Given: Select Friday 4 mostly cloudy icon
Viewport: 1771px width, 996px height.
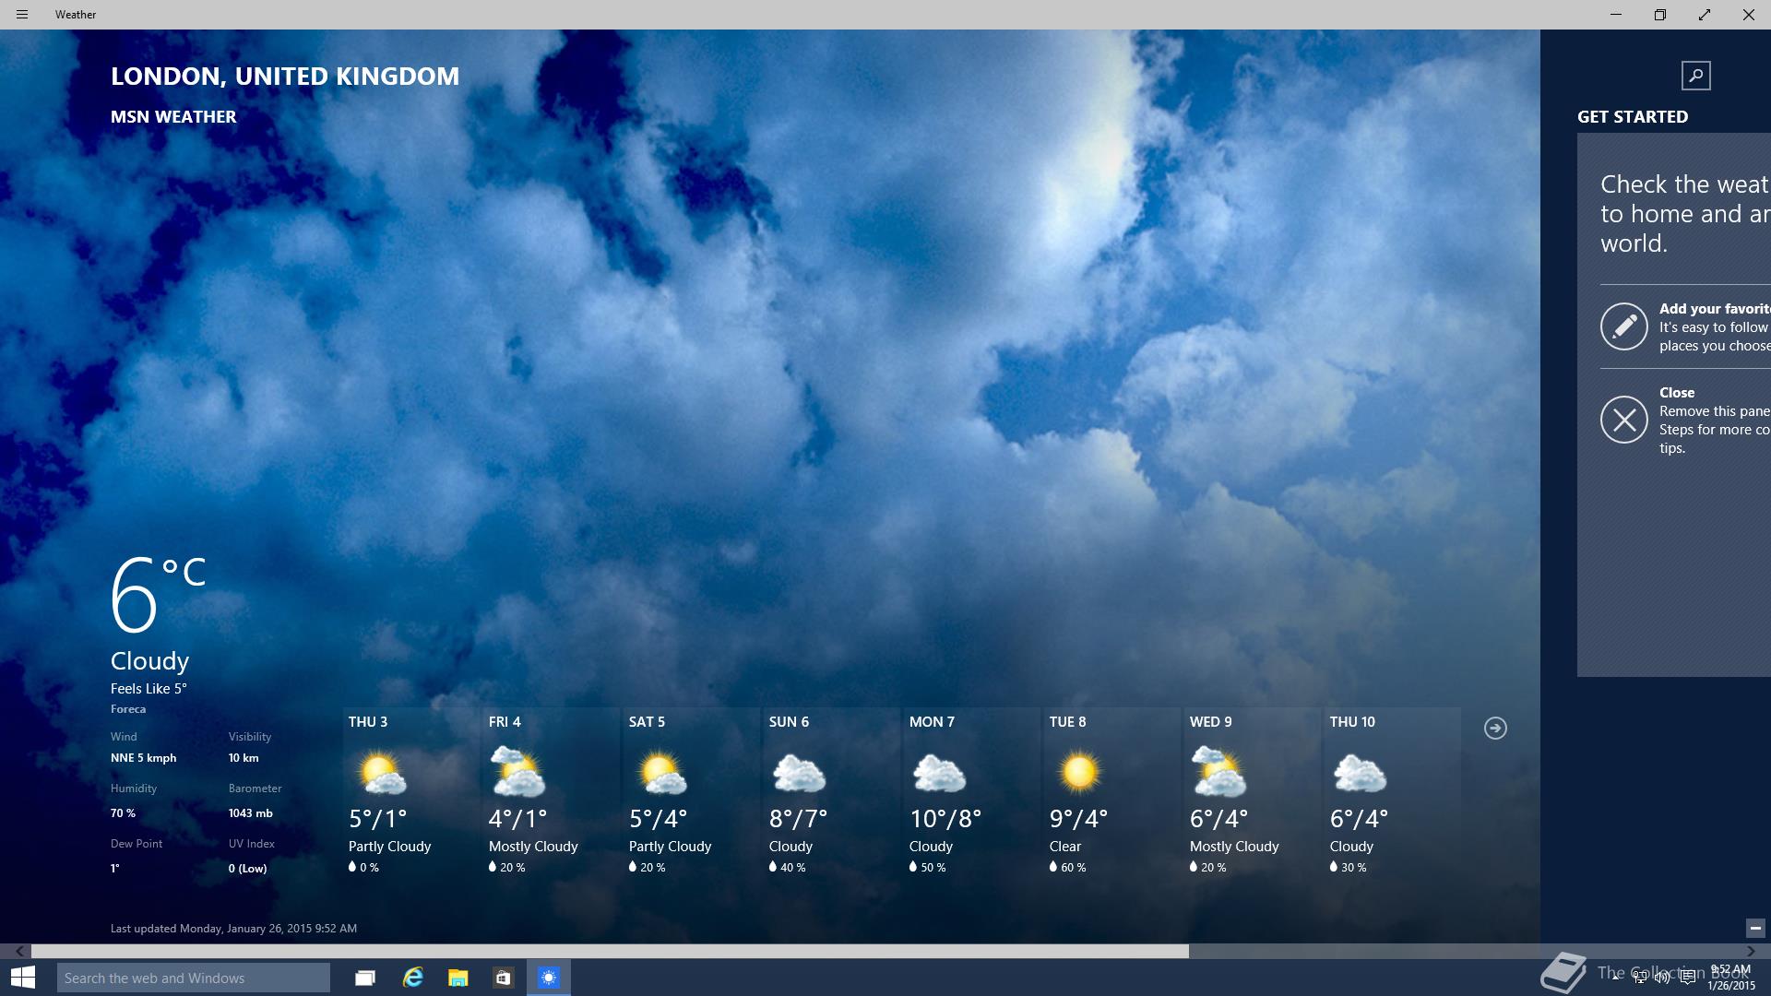Looking at the screenshot, I should pos(517,773).
